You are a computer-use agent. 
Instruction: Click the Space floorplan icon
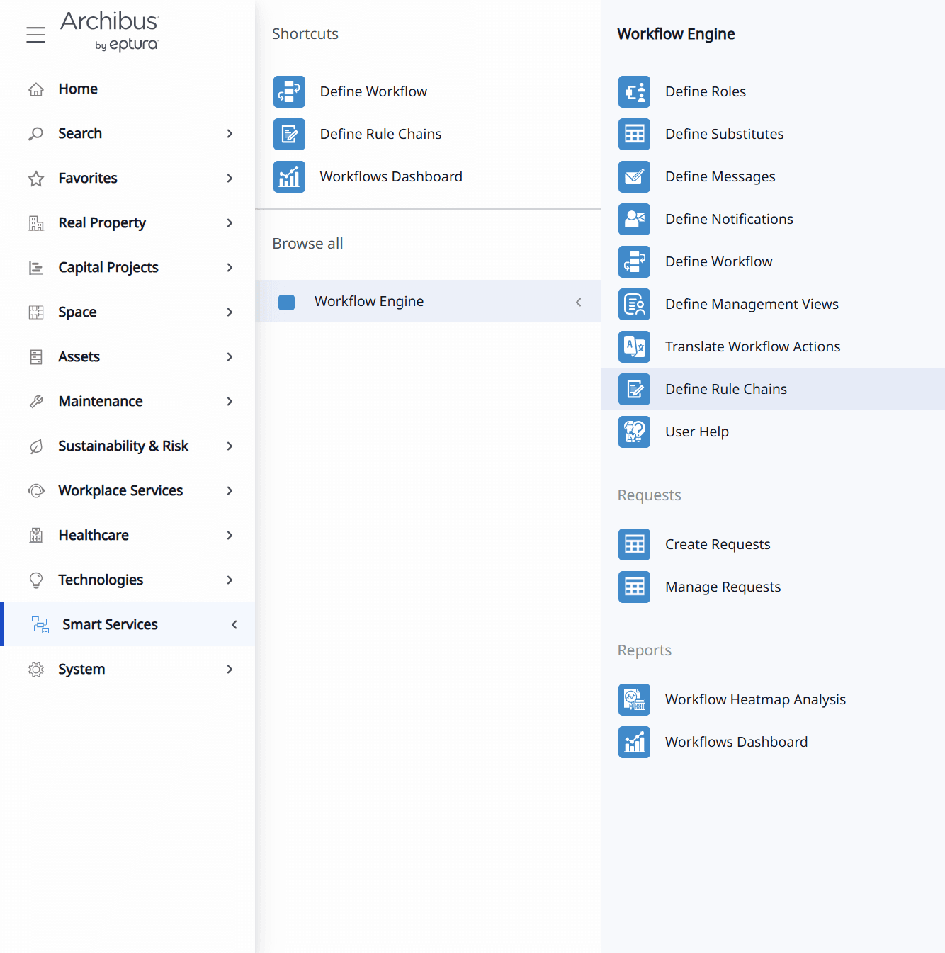coord(36,312)
